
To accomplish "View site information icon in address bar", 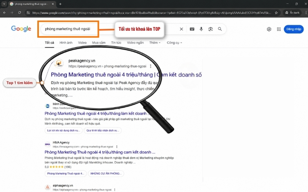I will pyautogui.click(x=28, y=13).
